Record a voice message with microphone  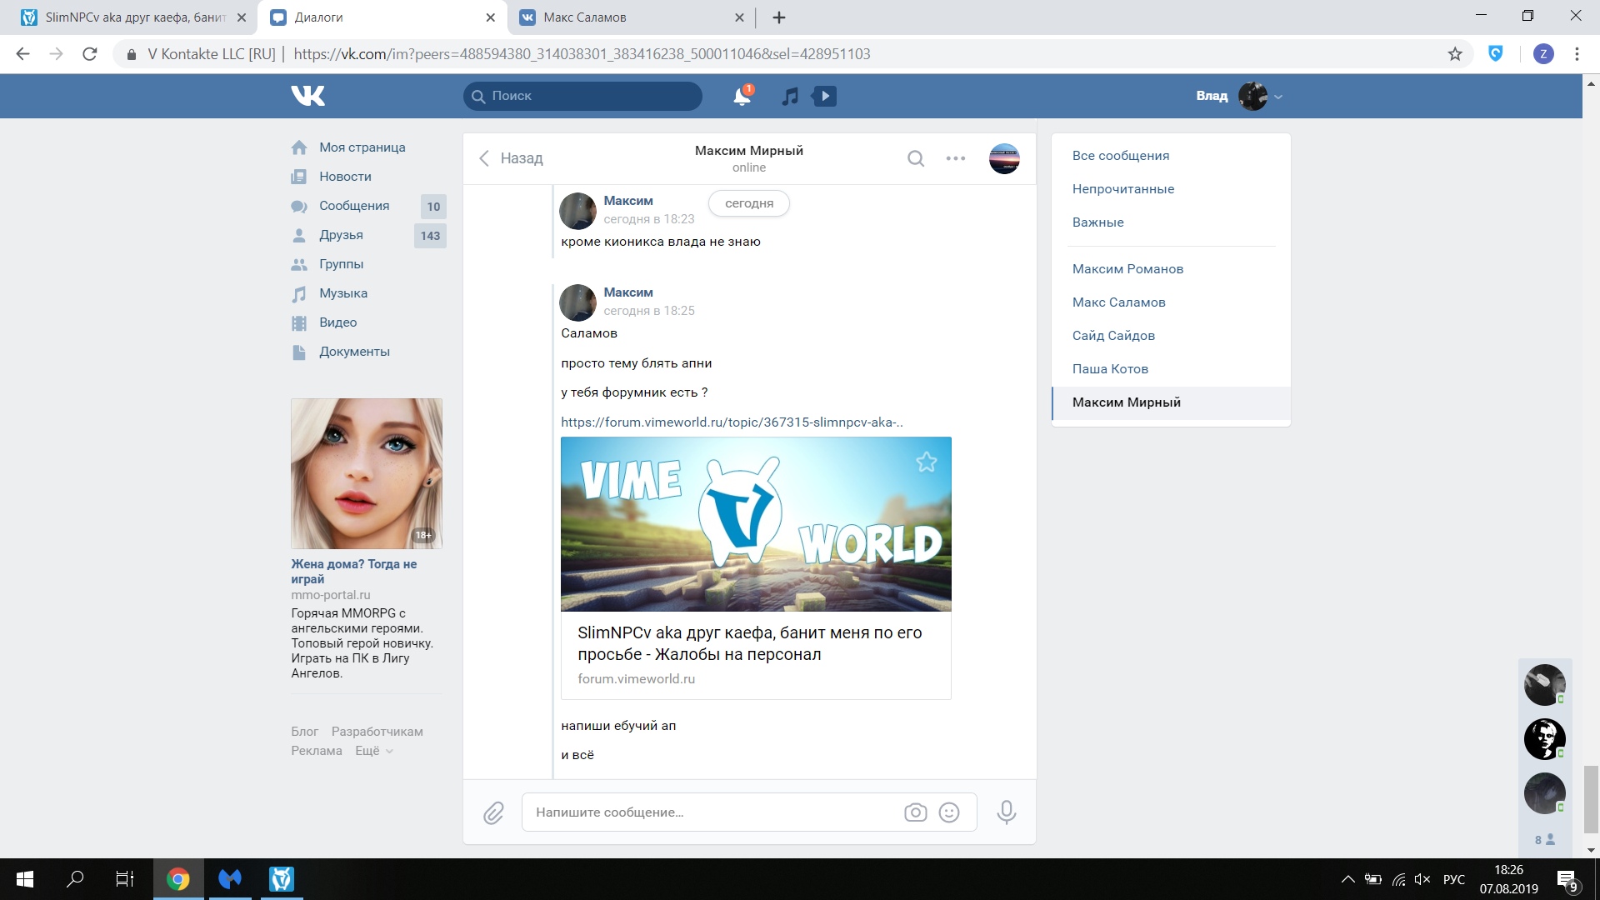pos(1007,812)
